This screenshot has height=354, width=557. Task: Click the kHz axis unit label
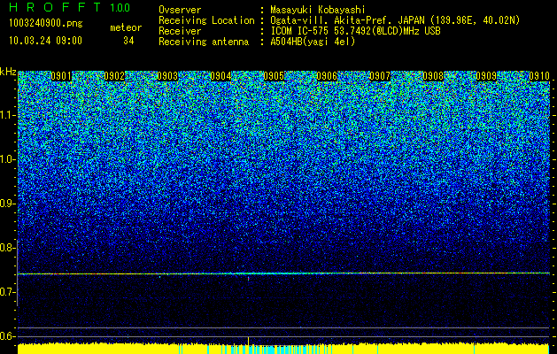[x=8, y=72]
